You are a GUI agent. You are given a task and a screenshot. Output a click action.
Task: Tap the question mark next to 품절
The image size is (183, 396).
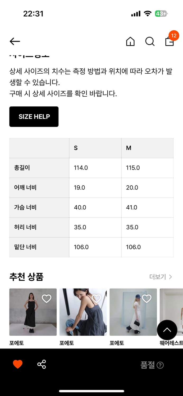161,365
